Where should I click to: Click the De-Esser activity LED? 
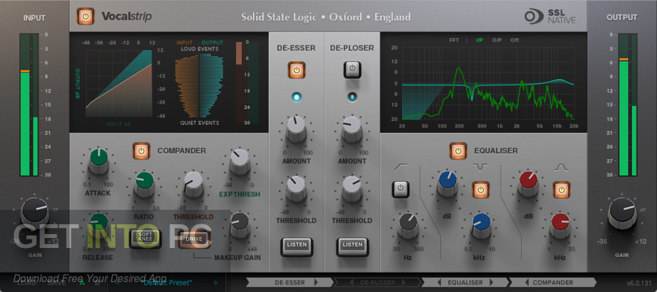[297, 97]
